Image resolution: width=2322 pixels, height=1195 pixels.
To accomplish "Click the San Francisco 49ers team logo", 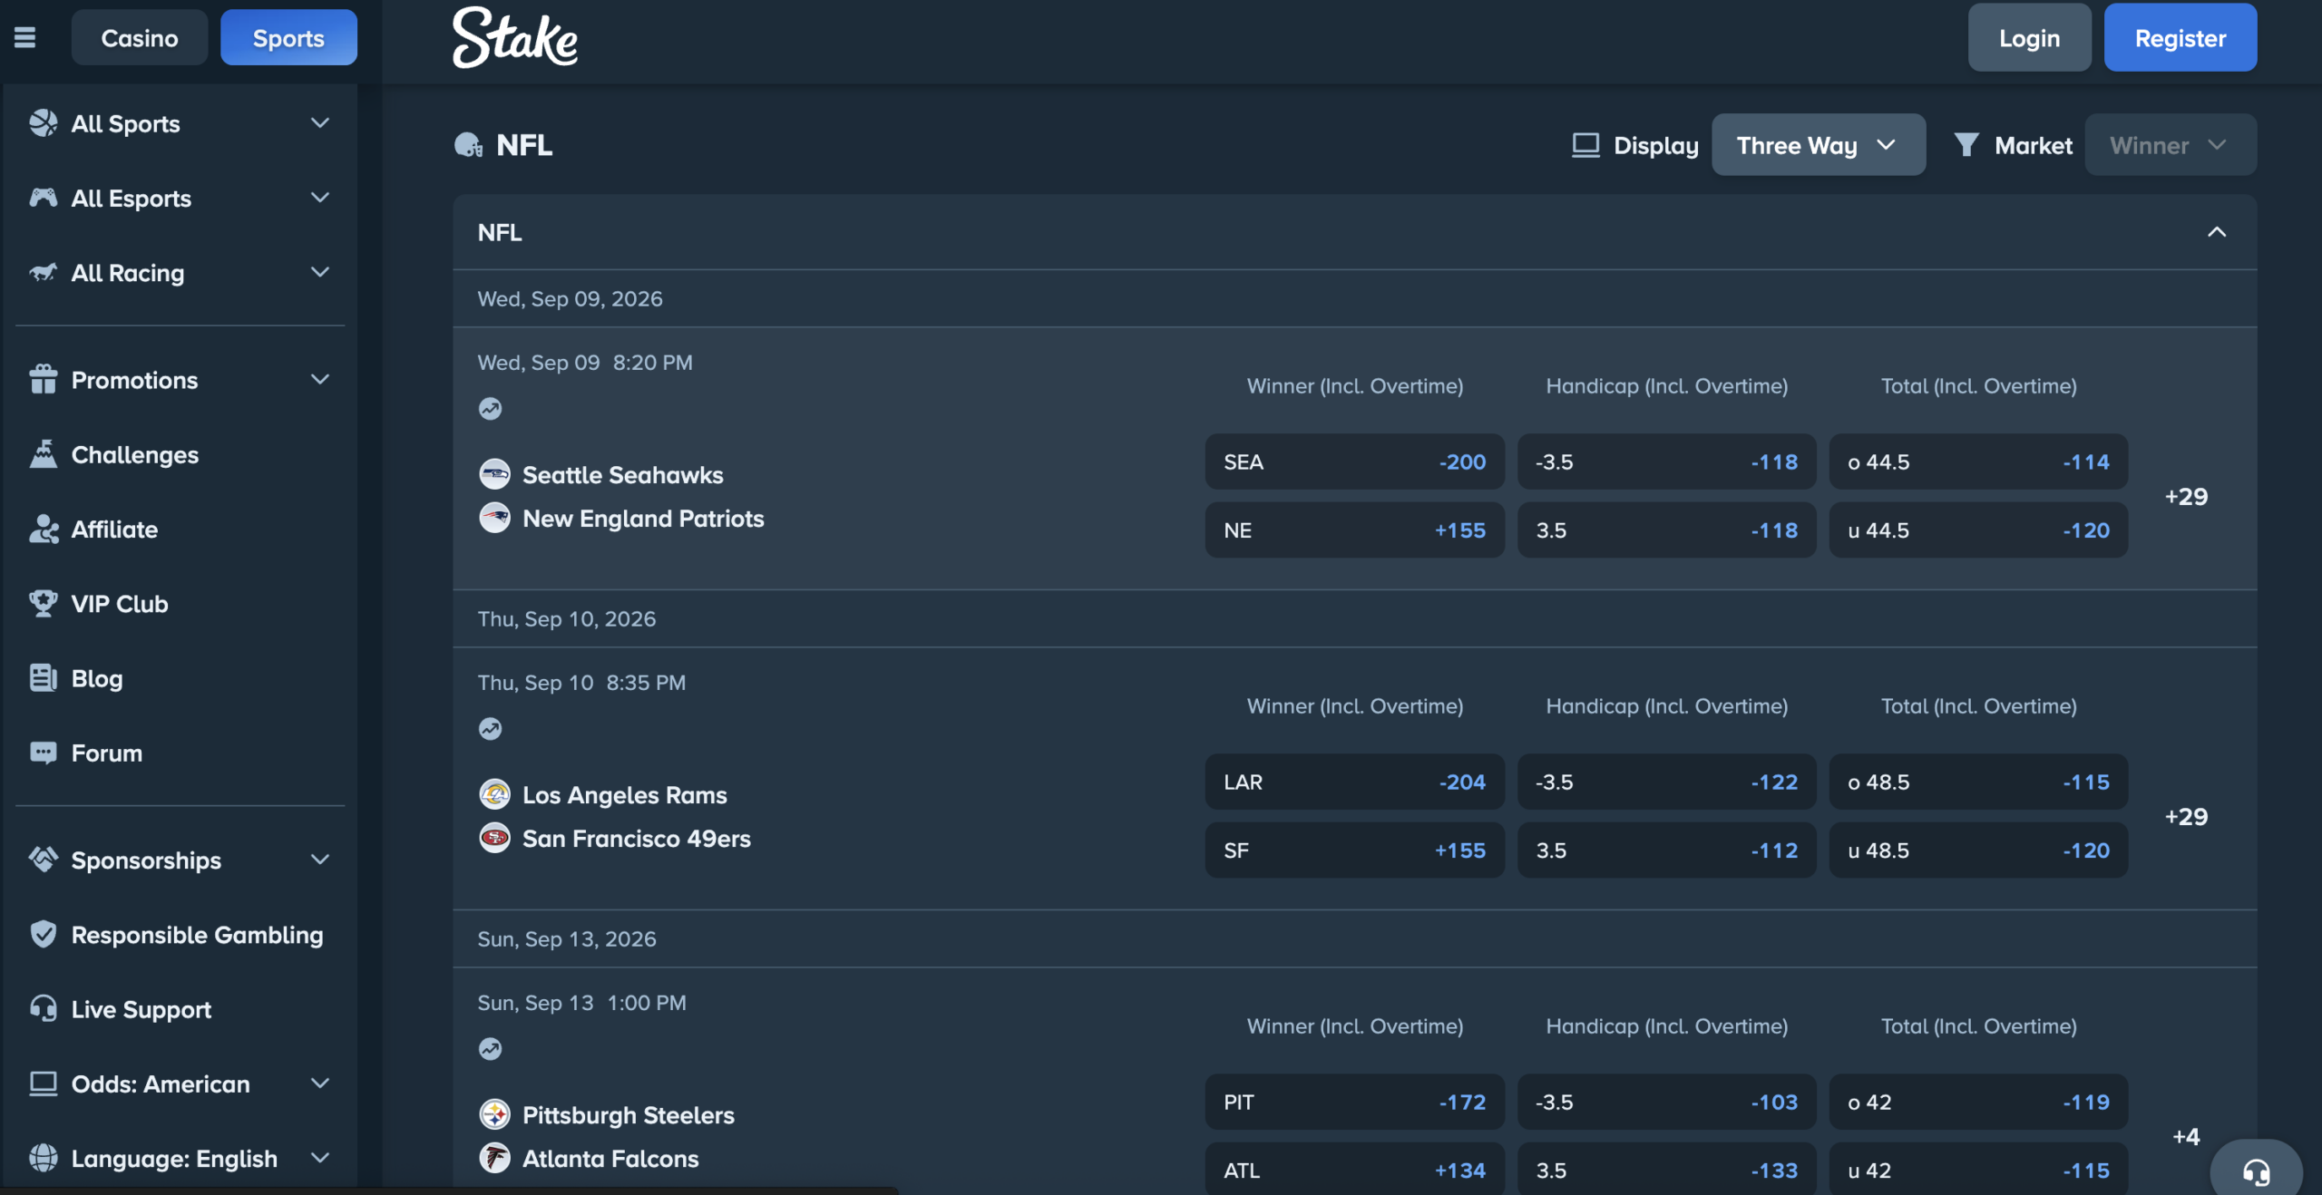I will (494, 838).
